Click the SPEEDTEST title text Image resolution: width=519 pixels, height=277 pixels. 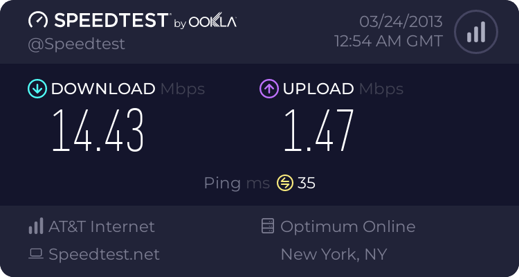point(111,20)
